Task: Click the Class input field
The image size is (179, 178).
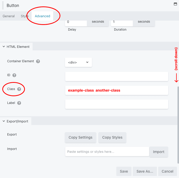Action: pos(117,90)
